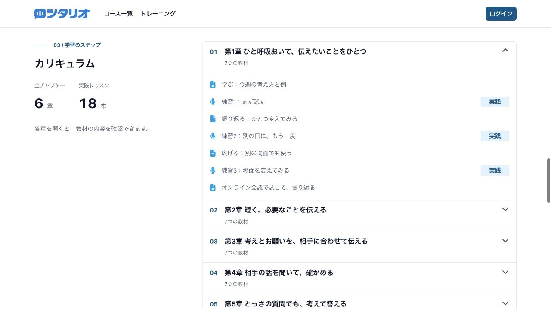Select lesson 練習3：場面を変えてみる
Viewport: 551px width, 309px height.
tap(255, 170)
